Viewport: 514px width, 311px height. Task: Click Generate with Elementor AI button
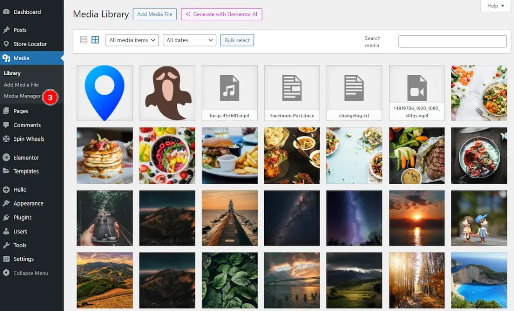[221, 14]
